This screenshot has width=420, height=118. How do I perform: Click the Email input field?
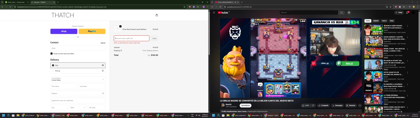(x=78, y=48)
